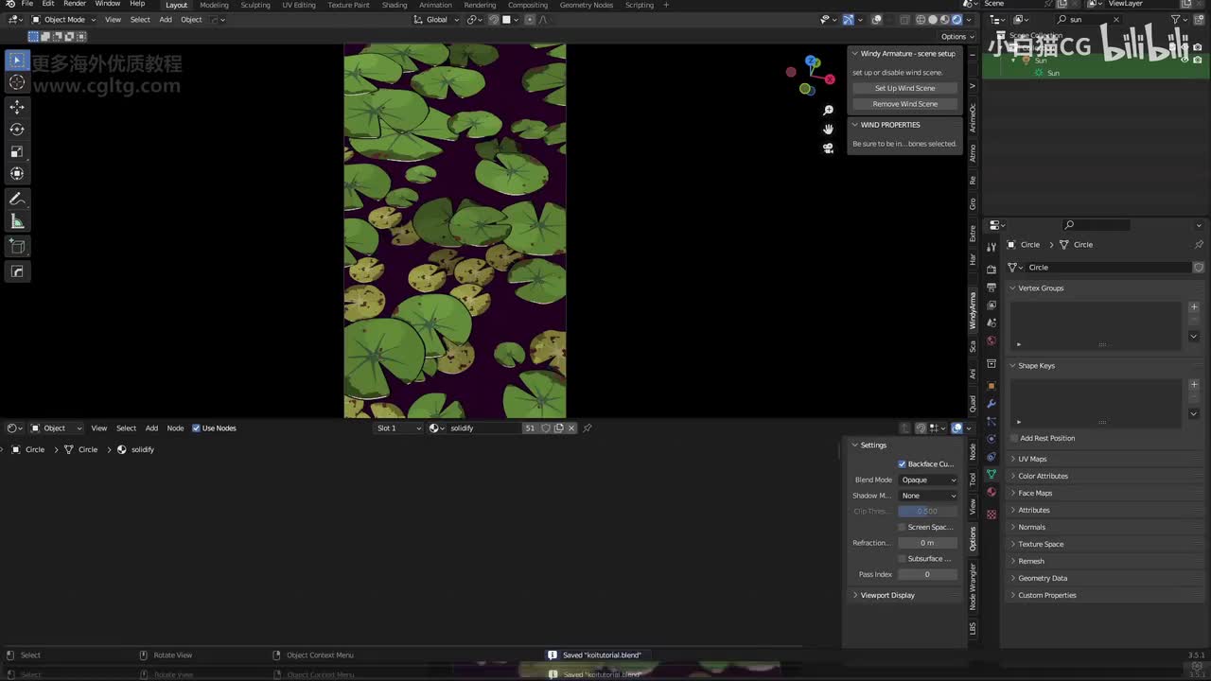Select the Rotate tool

pyautogui.click(x=17, y=130)
